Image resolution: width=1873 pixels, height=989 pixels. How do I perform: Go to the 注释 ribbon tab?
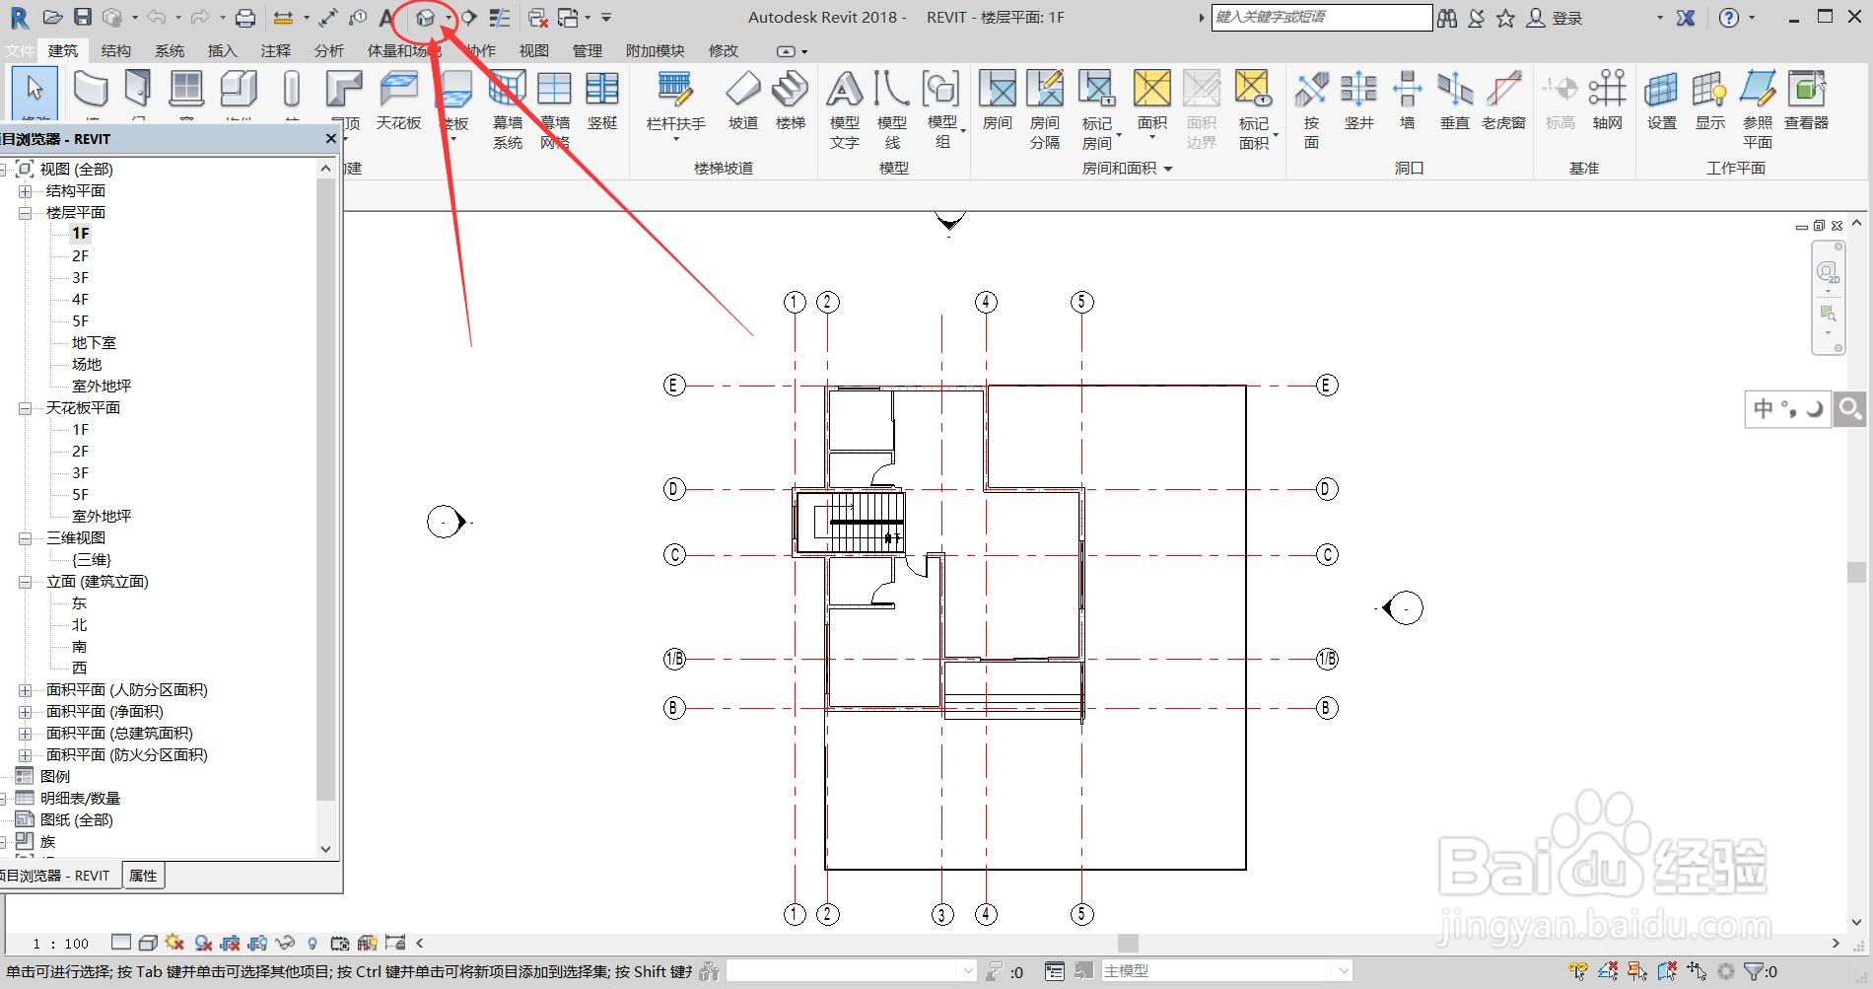[x=275, y=51]
